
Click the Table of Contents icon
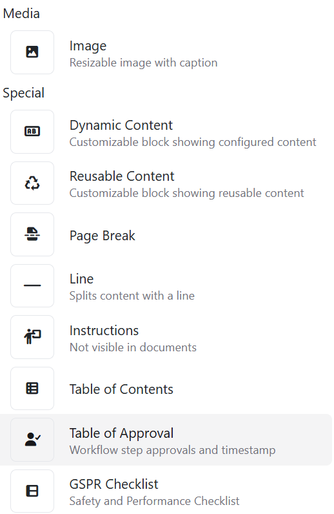point(32,389)
